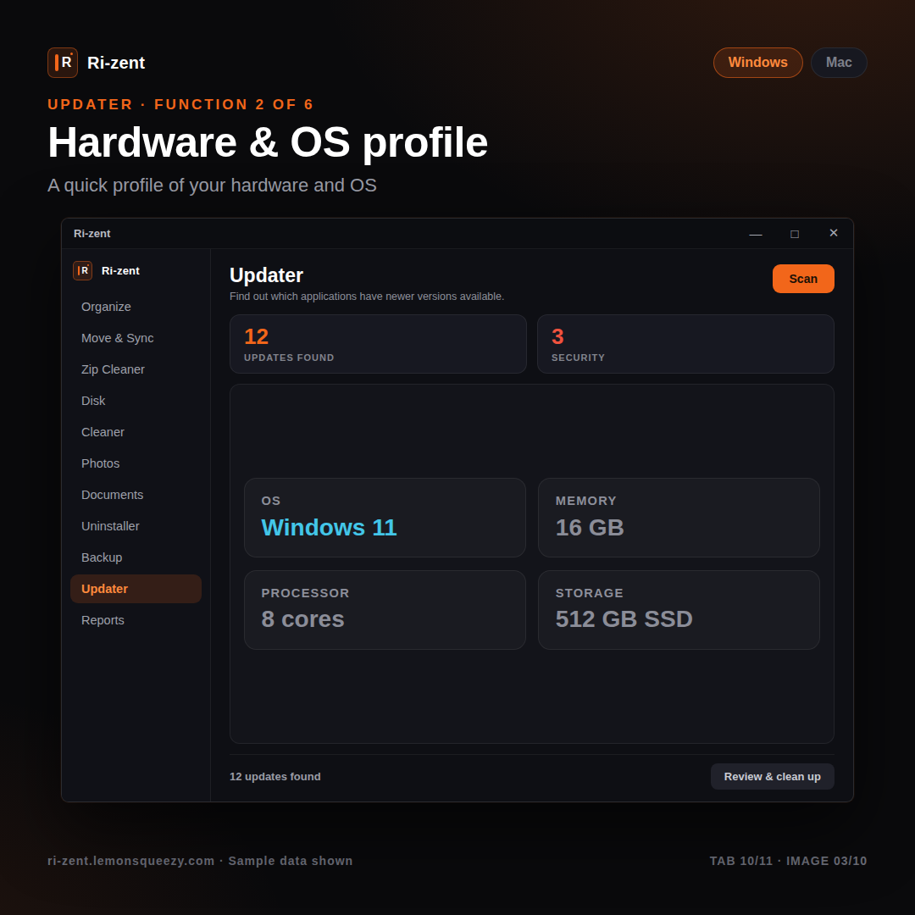Open the Cleaner section
The image size is (915, 915).
136,432
